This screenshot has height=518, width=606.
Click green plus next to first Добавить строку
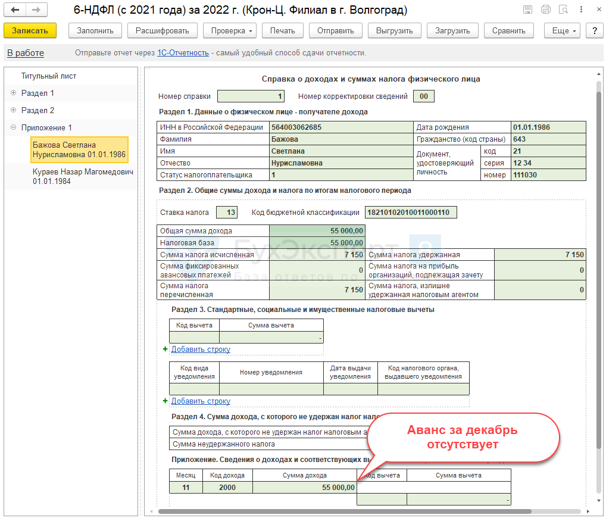pos(165,349)
